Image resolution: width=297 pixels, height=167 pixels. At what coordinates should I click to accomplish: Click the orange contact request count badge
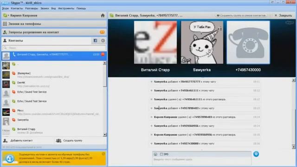pyautogui.click(x=102, y=32)
